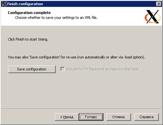Screen dimensions: 163x125
Task: Go back with the '< Назад' button
Action: pyautogui.click(x=67, y=117)
